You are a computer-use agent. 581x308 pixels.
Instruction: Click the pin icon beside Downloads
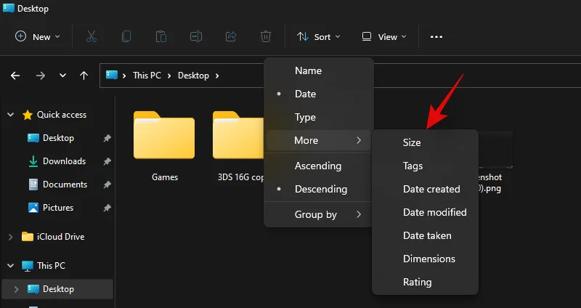pyautogui.click(x=107, y=161)
